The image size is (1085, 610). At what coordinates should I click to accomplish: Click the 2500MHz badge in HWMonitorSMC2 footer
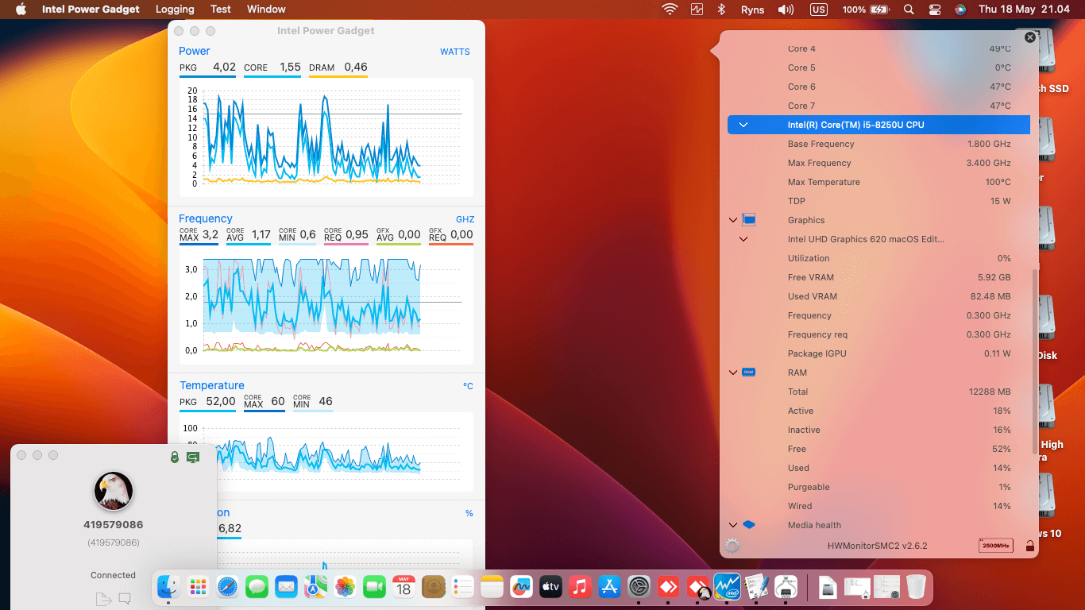[996, 546]
